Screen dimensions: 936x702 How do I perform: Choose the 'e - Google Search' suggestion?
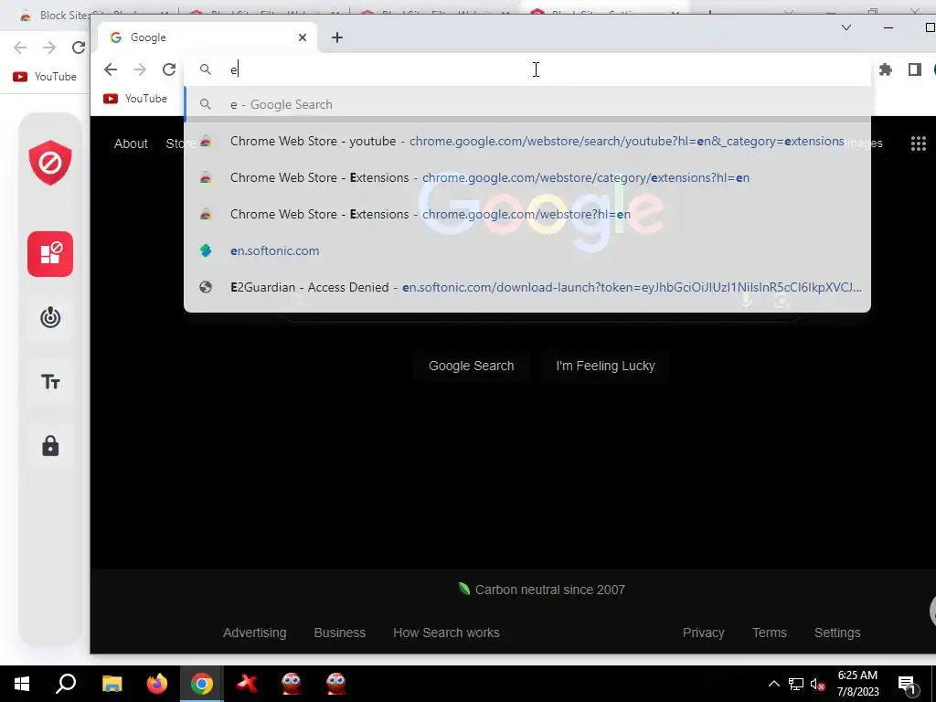pos(527,104)
